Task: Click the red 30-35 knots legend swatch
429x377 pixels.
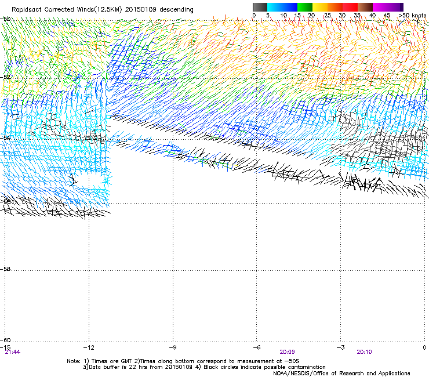Action: click(x=350, y=7)
